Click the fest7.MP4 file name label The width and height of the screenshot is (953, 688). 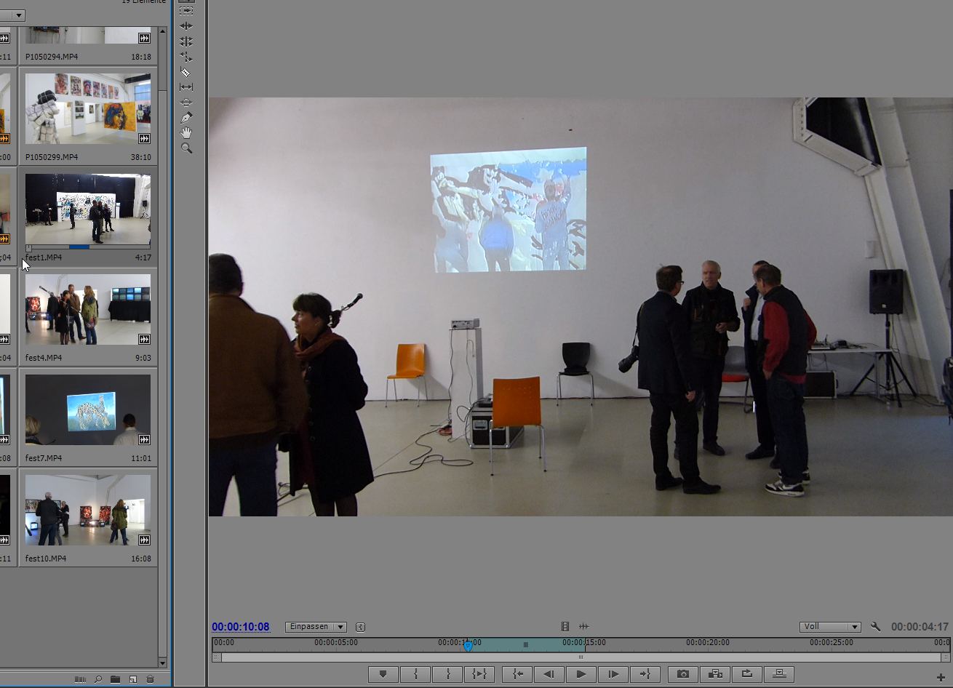tap(44, 458)
